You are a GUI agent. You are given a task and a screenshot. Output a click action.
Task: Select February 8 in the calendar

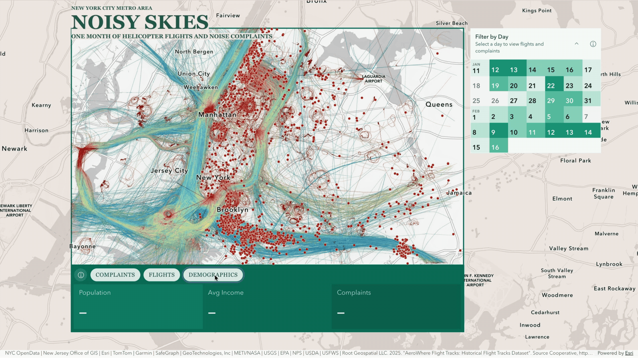tap(480, 130)
